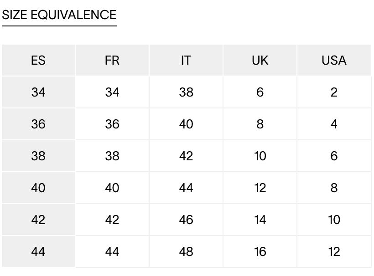This screenshot has width=374, height=276.
Task: Select the IT 48 cell
Action: (186, 251)
